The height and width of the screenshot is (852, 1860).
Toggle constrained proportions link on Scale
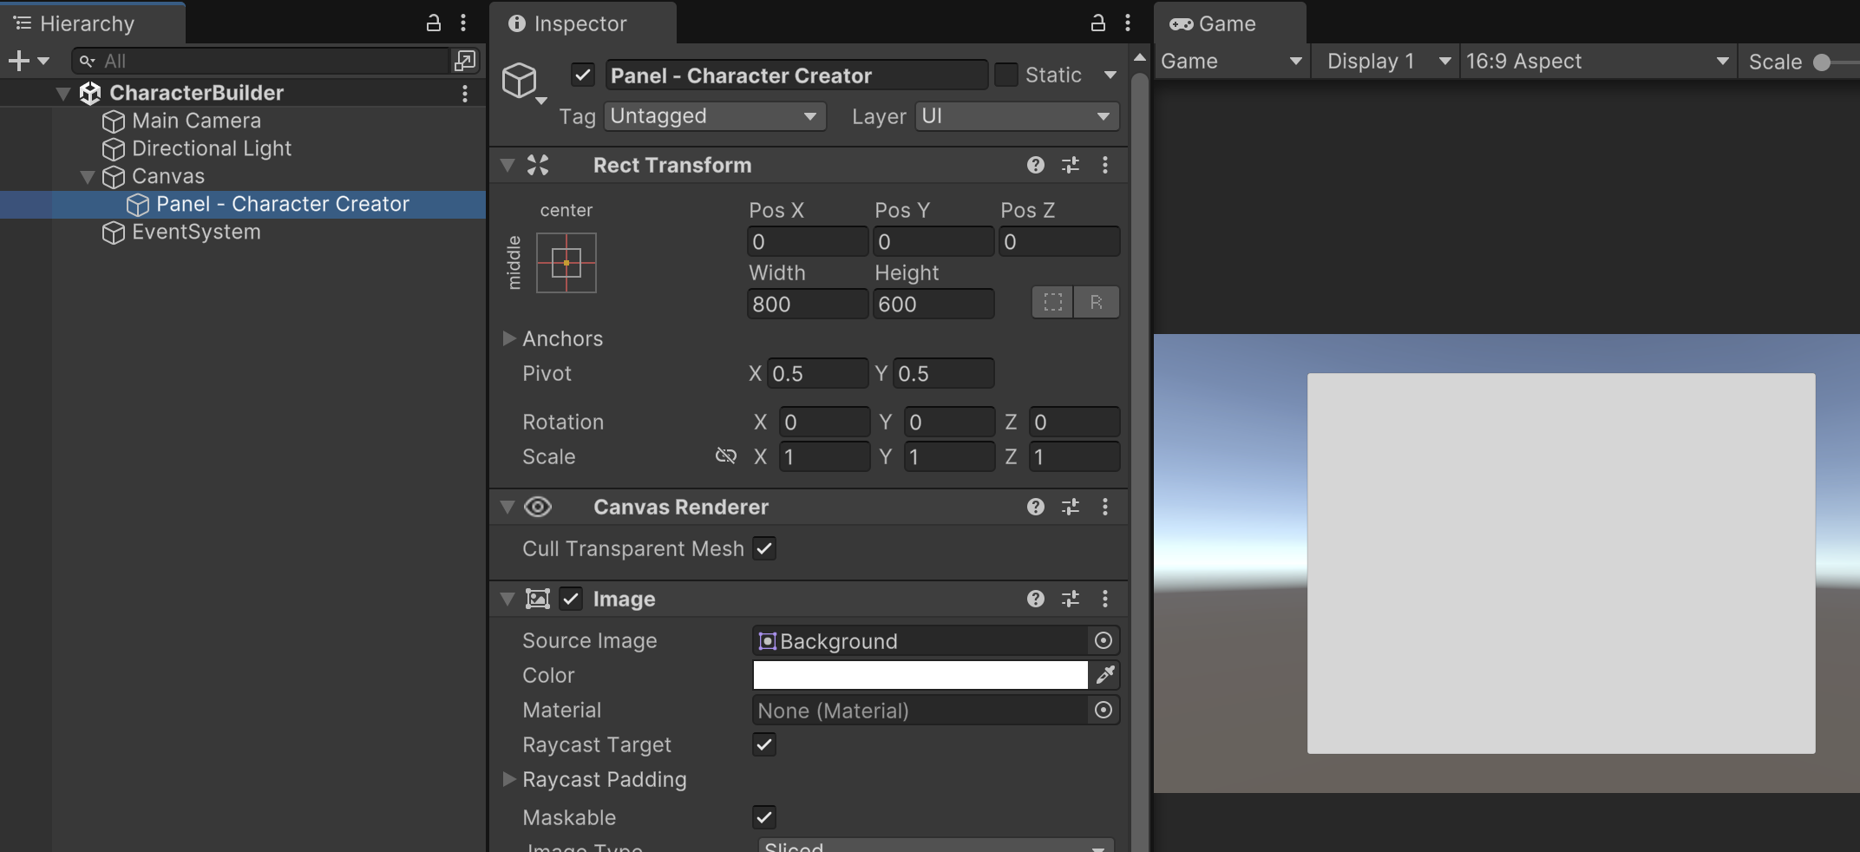point(725,456)
